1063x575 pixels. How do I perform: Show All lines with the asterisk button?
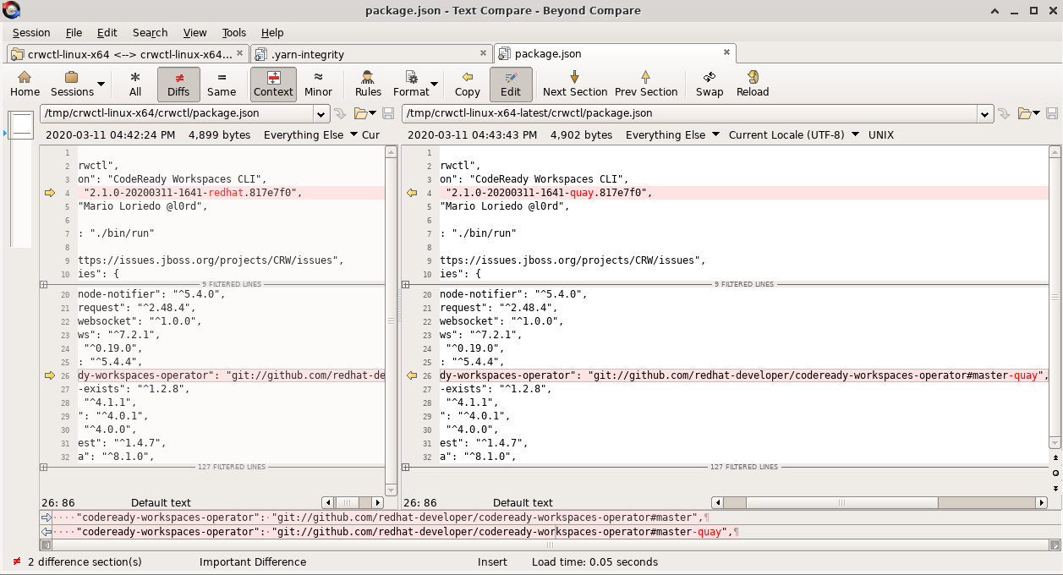pyautogui.click(x=135, y=84)
